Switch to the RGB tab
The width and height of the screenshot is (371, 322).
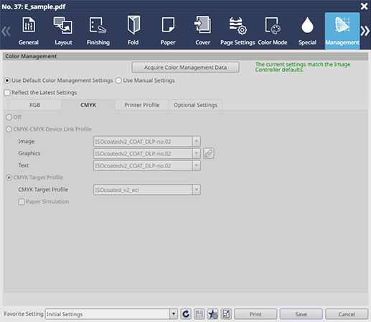pyautogui.click(x=34, y=105)
